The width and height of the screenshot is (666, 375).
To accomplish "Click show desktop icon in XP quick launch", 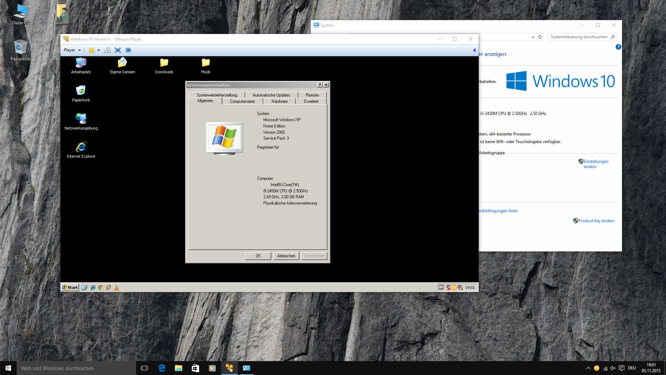I will [84, 287].
